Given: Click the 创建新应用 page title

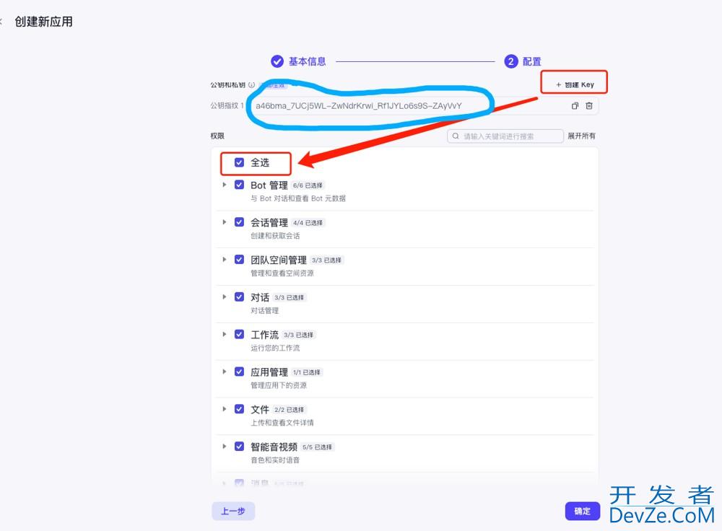Looking at the screenshot, I should pyautogui.click(x=44, y=22).
